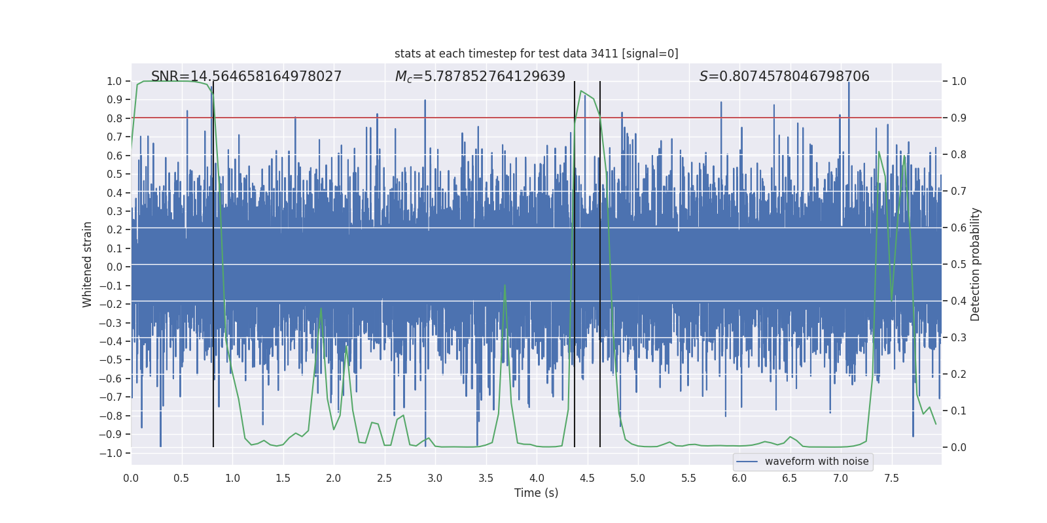Image resolution: width=1047 pixels, height=523 pixels.
Task: Select the S=0.8074578046798706 annotation
Action: pyautogui.click(x=785, y=76)
